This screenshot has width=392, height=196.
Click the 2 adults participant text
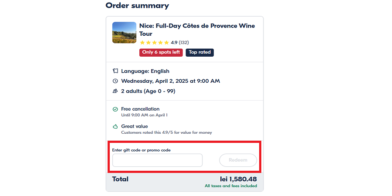pyautogui.click(x=148, y=91)
